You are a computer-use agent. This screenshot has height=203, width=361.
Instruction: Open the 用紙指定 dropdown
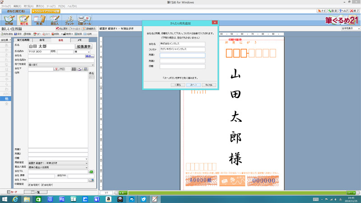58,163
